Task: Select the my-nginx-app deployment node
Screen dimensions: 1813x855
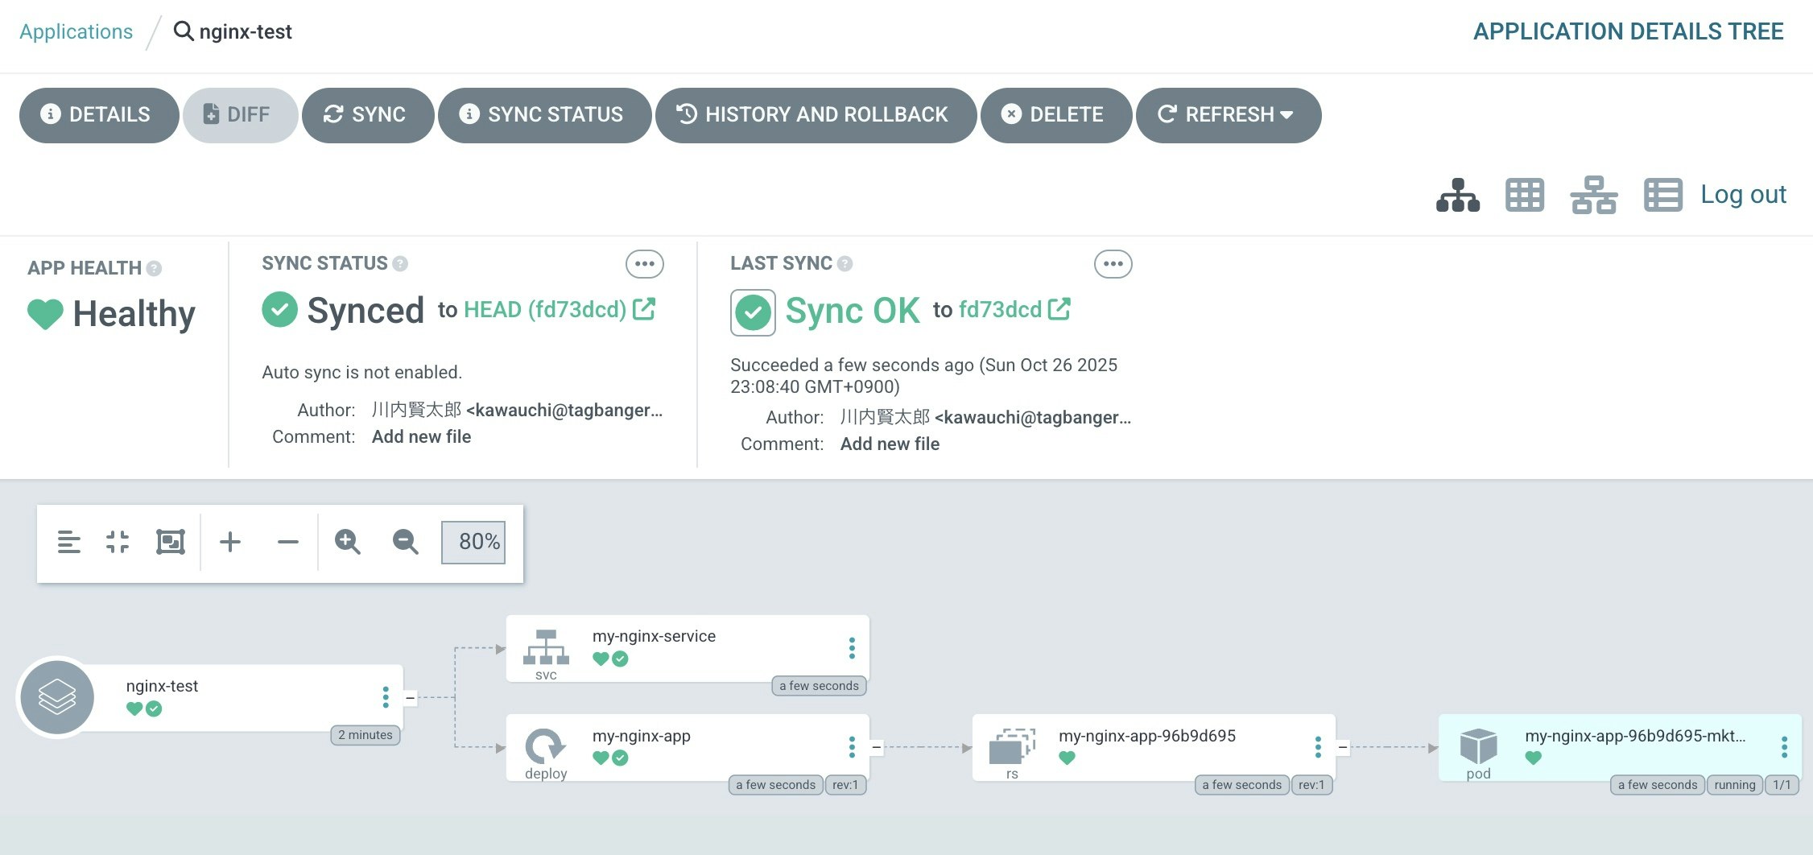Action: point(688,747)
